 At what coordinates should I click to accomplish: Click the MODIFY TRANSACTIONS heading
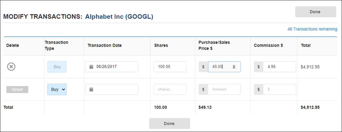(x=42, y=17)
